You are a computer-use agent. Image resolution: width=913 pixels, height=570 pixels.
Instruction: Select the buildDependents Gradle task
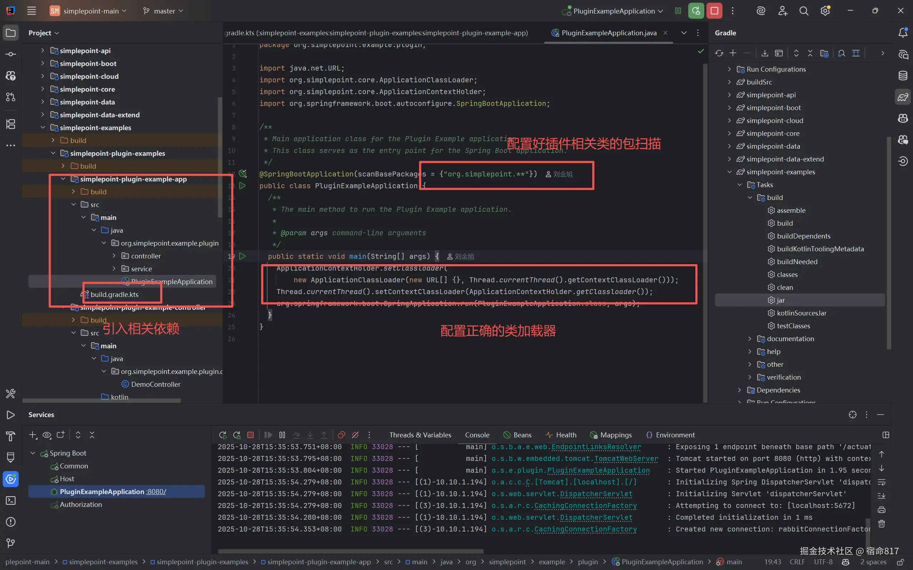pos(803,236)
